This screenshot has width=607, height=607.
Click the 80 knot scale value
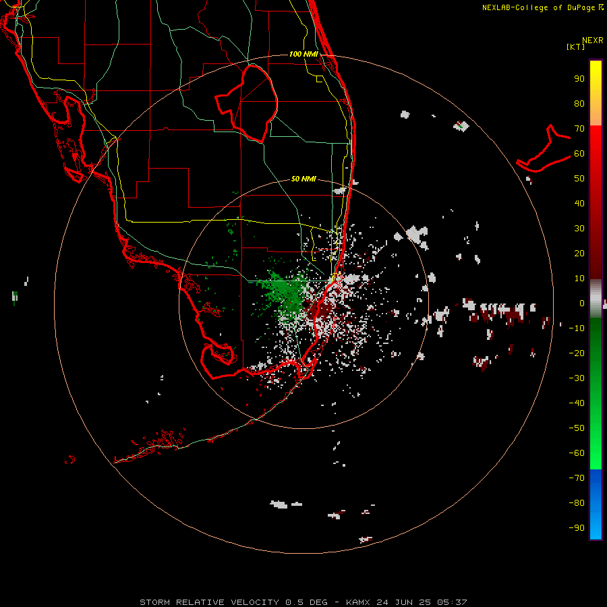point(579,104)
